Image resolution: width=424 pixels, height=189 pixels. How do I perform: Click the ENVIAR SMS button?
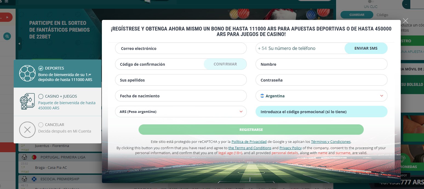click(x=366, y=48)
